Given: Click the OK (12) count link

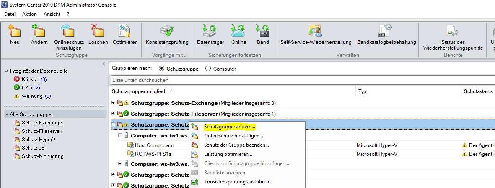Looking at the screenshot, I should [x=35, y=88].
